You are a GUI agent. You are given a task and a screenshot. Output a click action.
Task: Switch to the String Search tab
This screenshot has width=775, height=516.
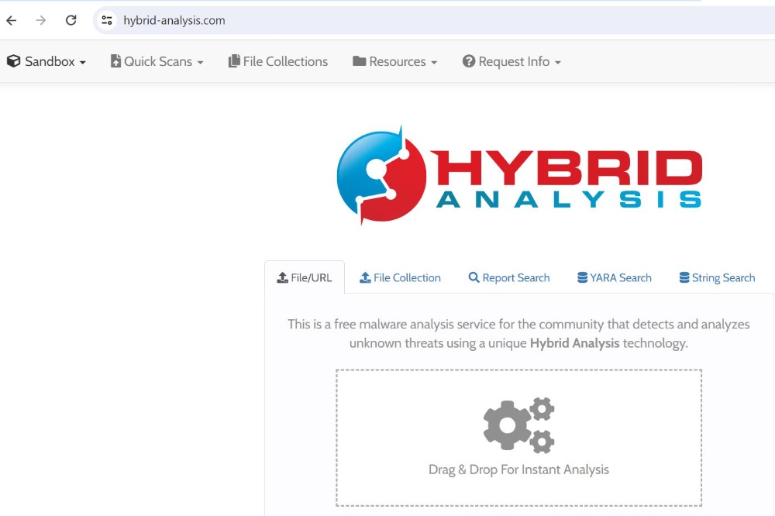(x=717, y=278)
